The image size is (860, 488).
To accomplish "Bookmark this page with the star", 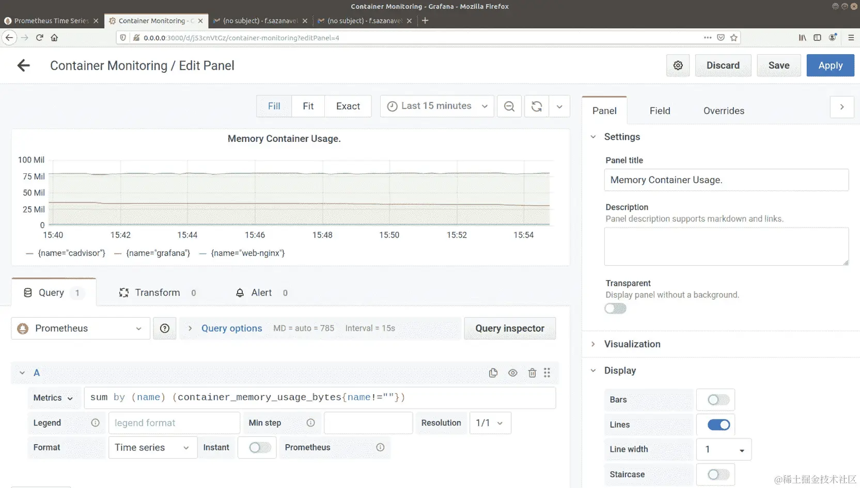I will pyautogui.click(x=734, y=38).
